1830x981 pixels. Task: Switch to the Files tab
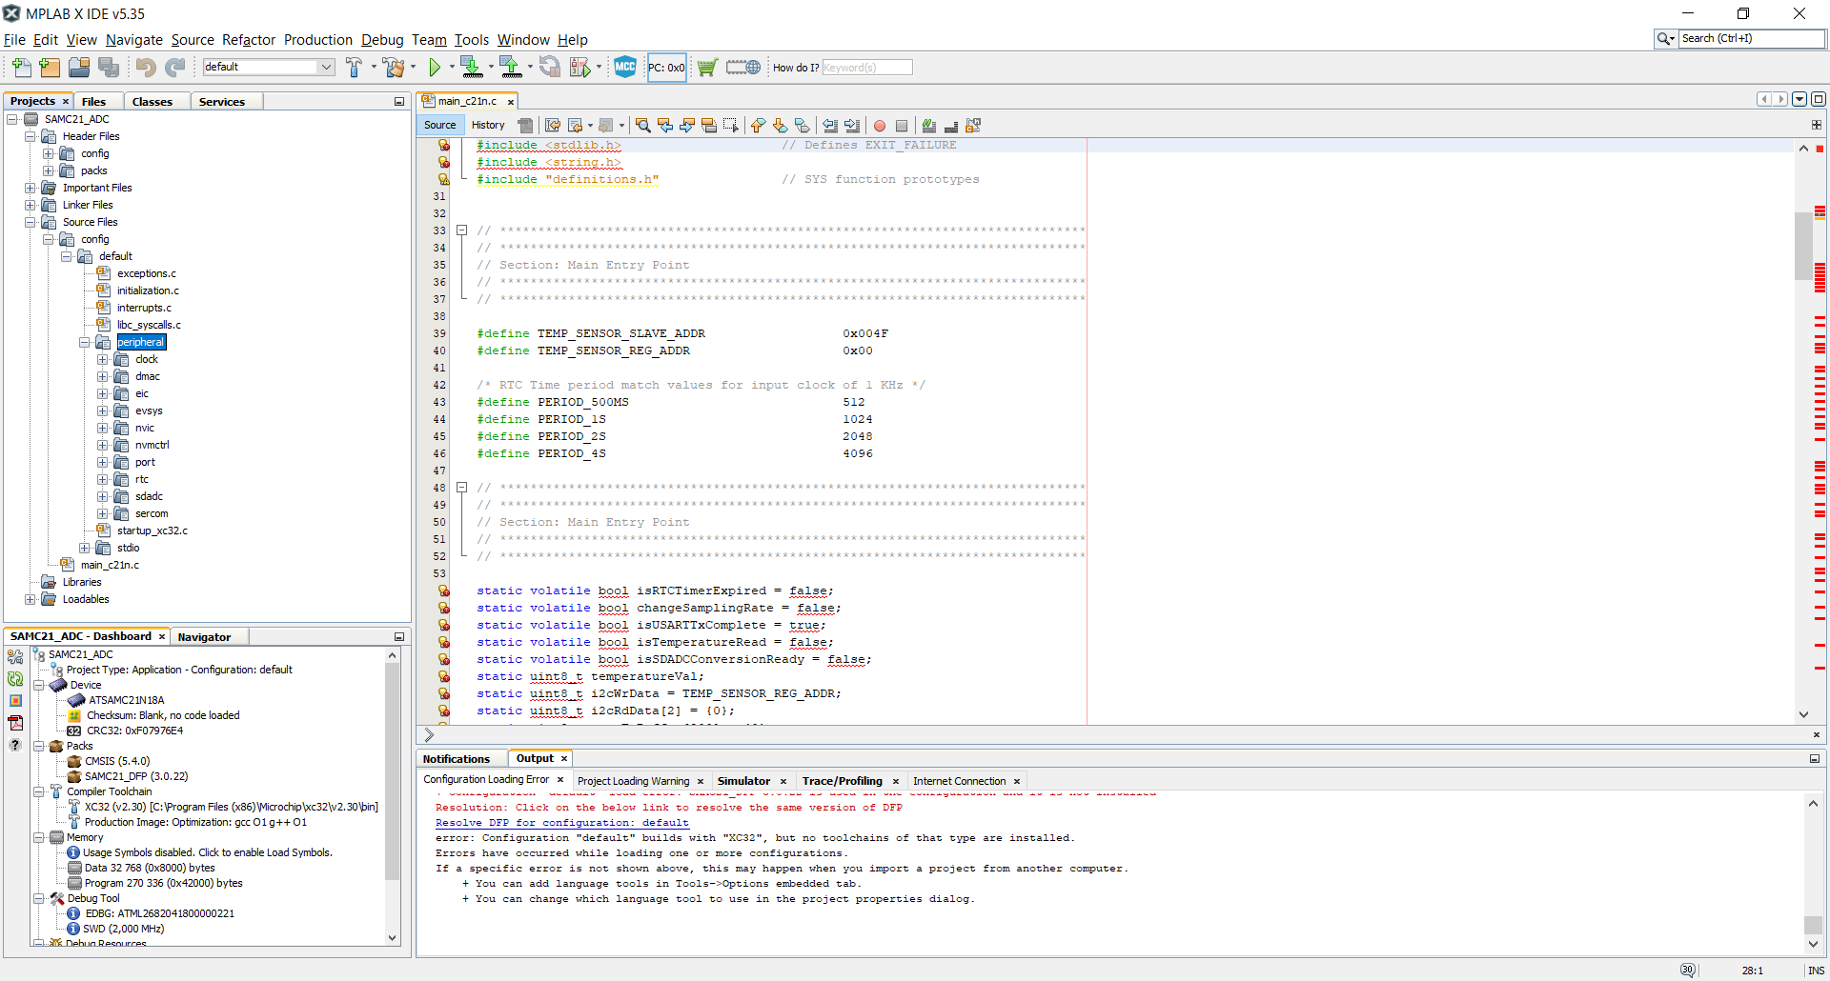coord(93,101)
